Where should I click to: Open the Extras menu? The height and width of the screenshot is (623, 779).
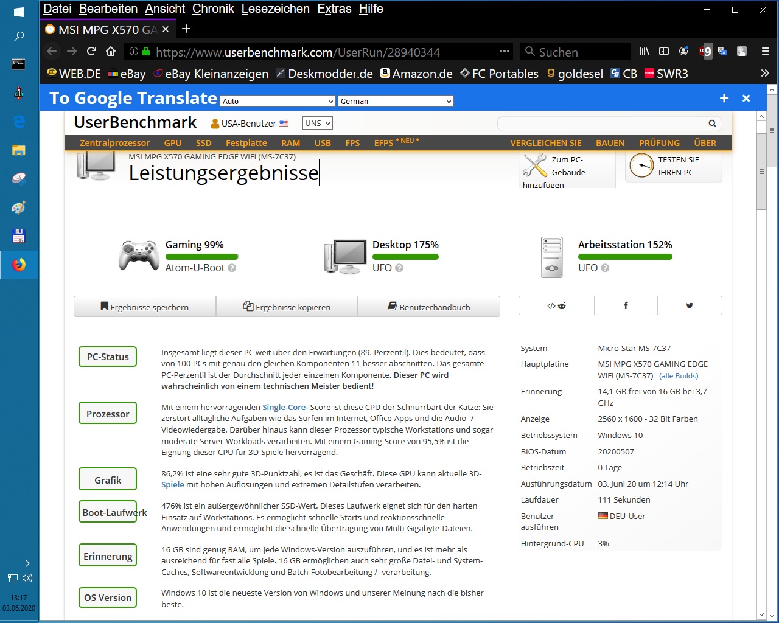[x=334, y=9]
